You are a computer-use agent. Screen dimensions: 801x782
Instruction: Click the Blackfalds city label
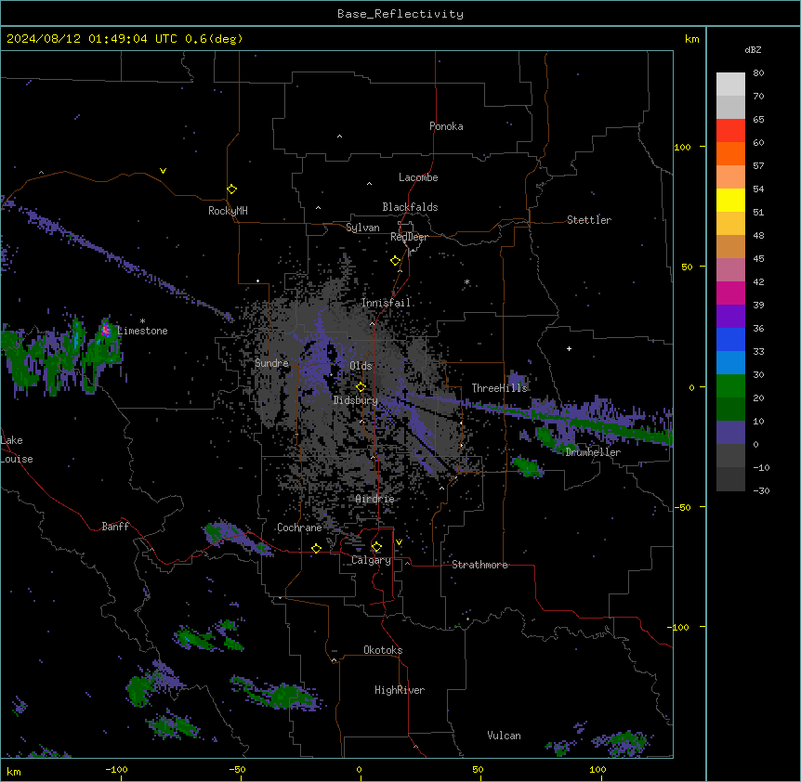coord(410,207)
